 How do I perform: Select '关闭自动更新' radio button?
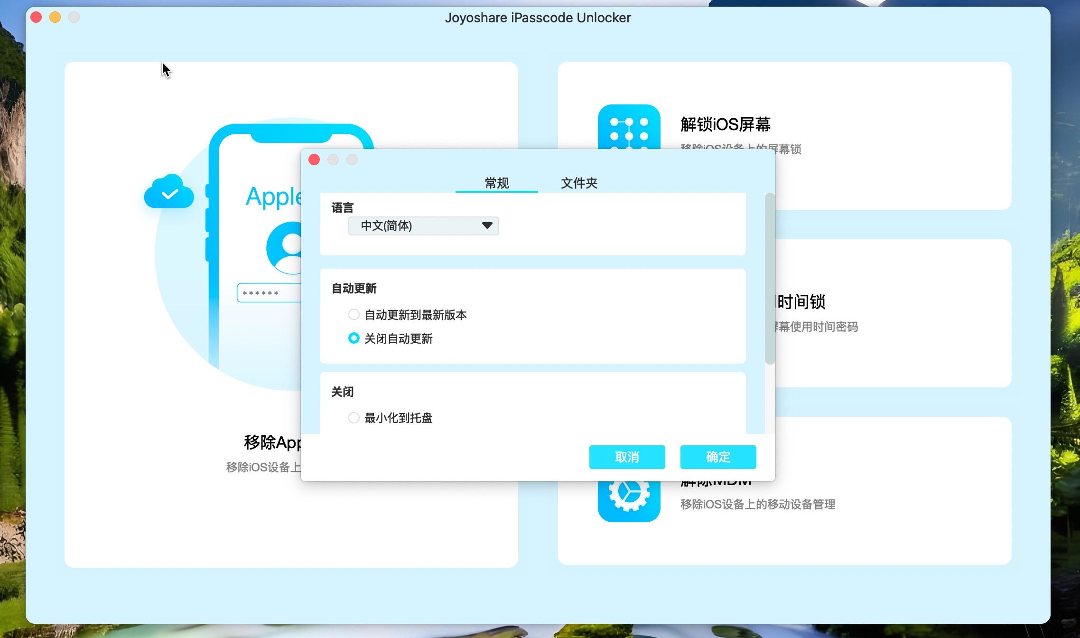point(354,338)
